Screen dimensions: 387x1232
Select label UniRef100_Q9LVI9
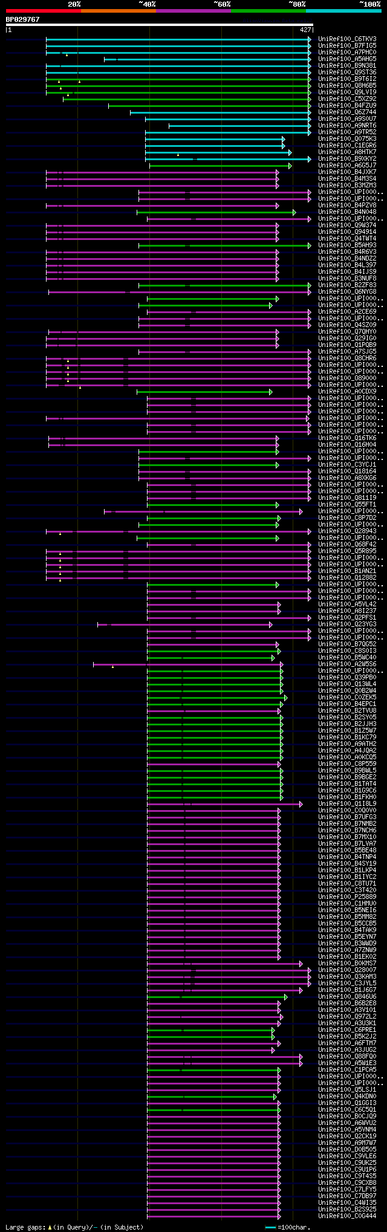click(347, 92)
